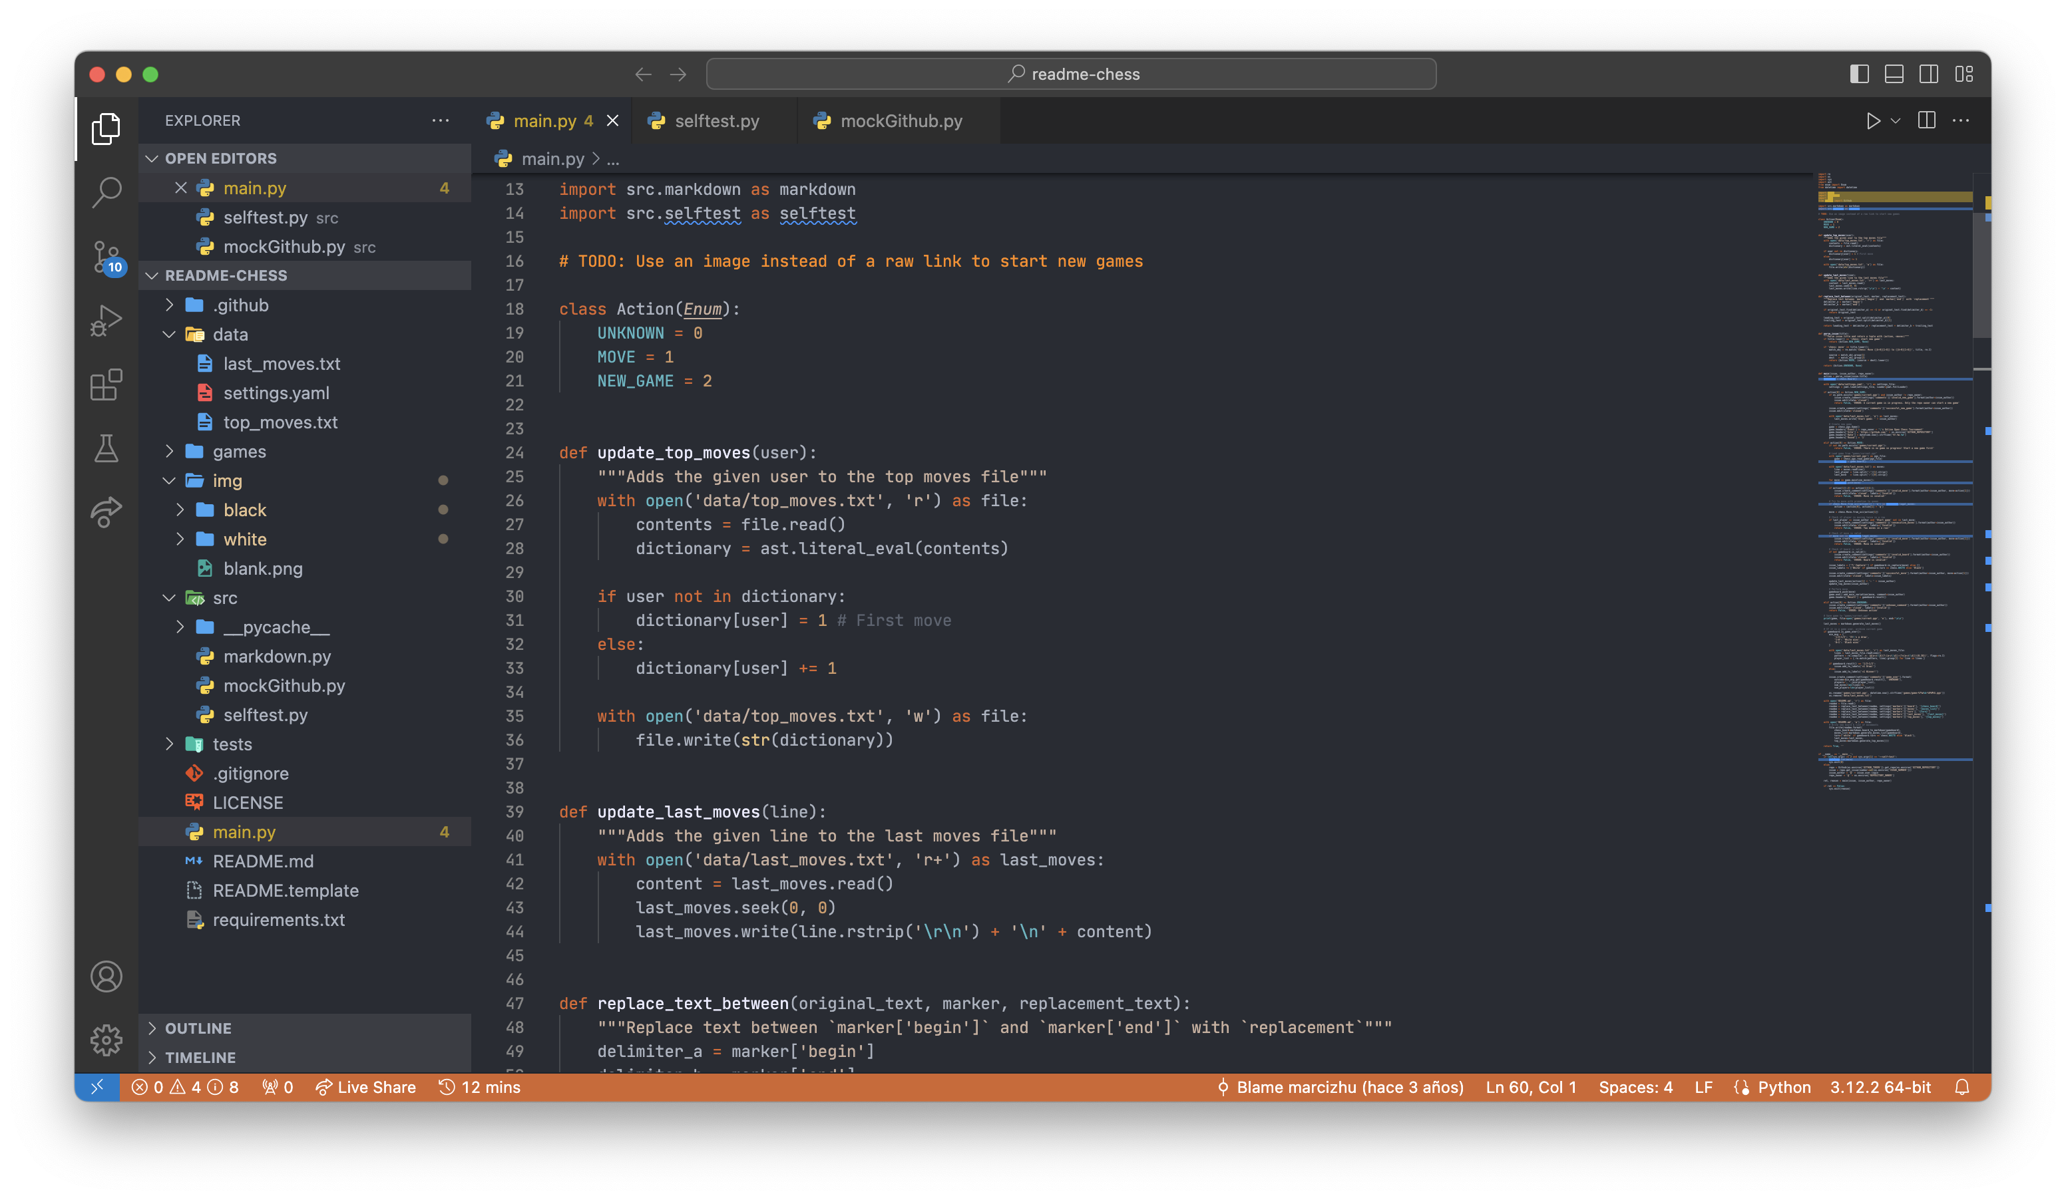
Task: Click the Python language mode indicator
Action: point(1783,1087)
